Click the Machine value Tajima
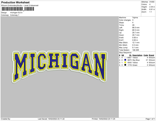Screen dimensions: 156x121 [x=135, y=17]
